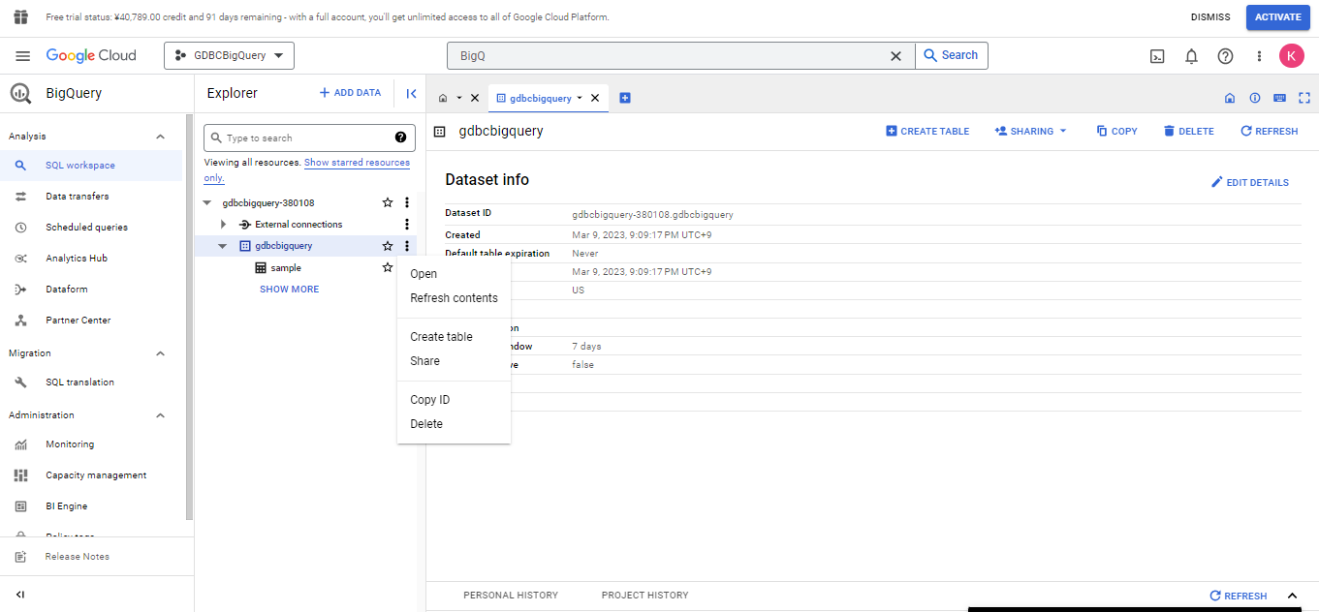Add a new query tab with plus icon
Viewport: 1319px width, 612px height.
coord(625,98)
